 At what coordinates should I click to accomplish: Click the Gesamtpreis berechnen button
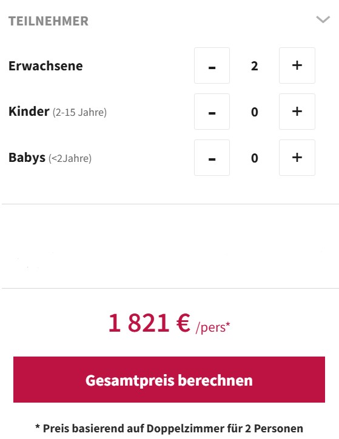(x=169, y=380)
